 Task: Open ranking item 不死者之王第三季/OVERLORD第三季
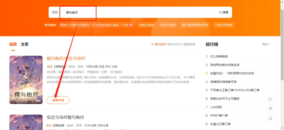click(235, 90)
